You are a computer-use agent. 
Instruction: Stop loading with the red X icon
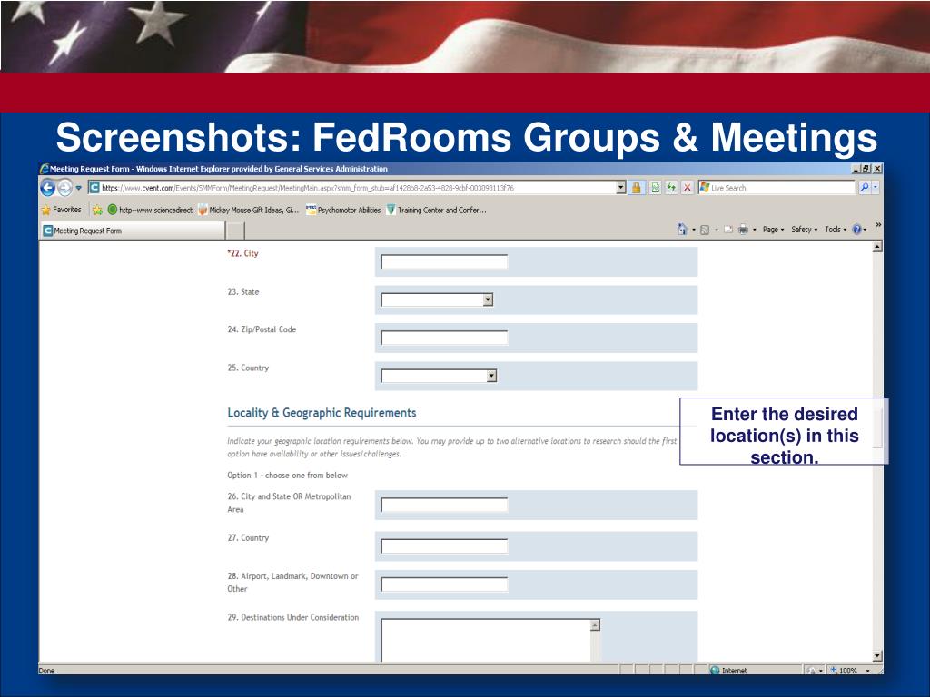[687, 188]
